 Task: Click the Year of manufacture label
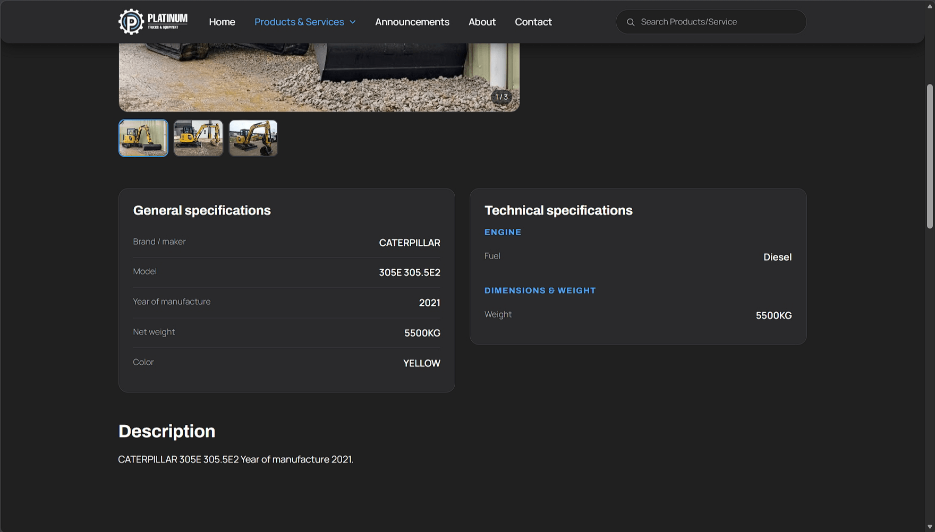point(172,302)
